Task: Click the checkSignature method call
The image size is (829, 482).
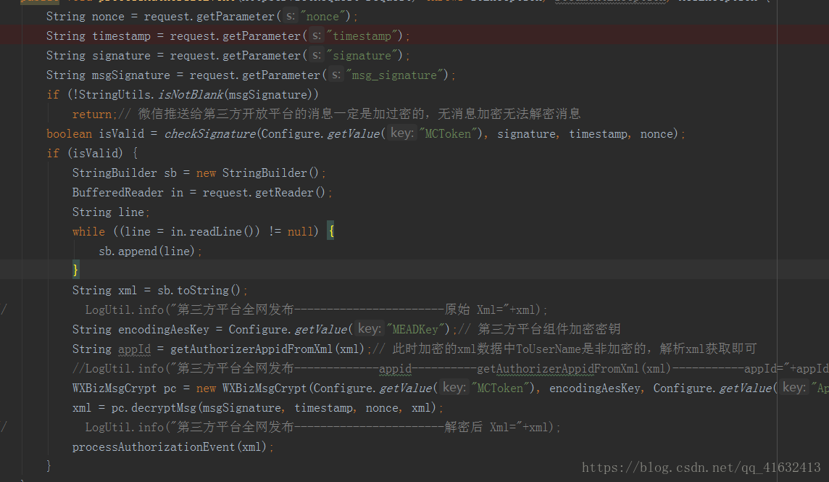Action: 210,134
